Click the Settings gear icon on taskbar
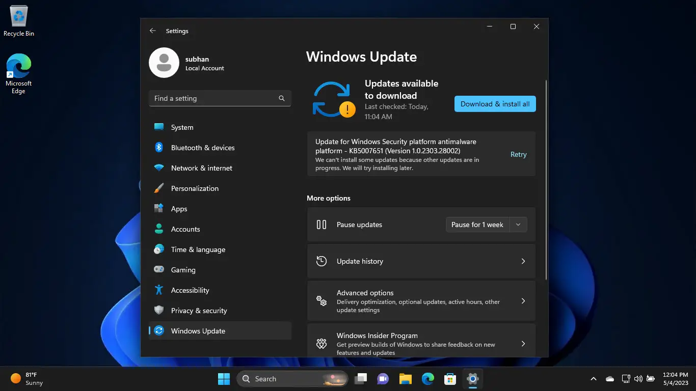 pos(472,379)
